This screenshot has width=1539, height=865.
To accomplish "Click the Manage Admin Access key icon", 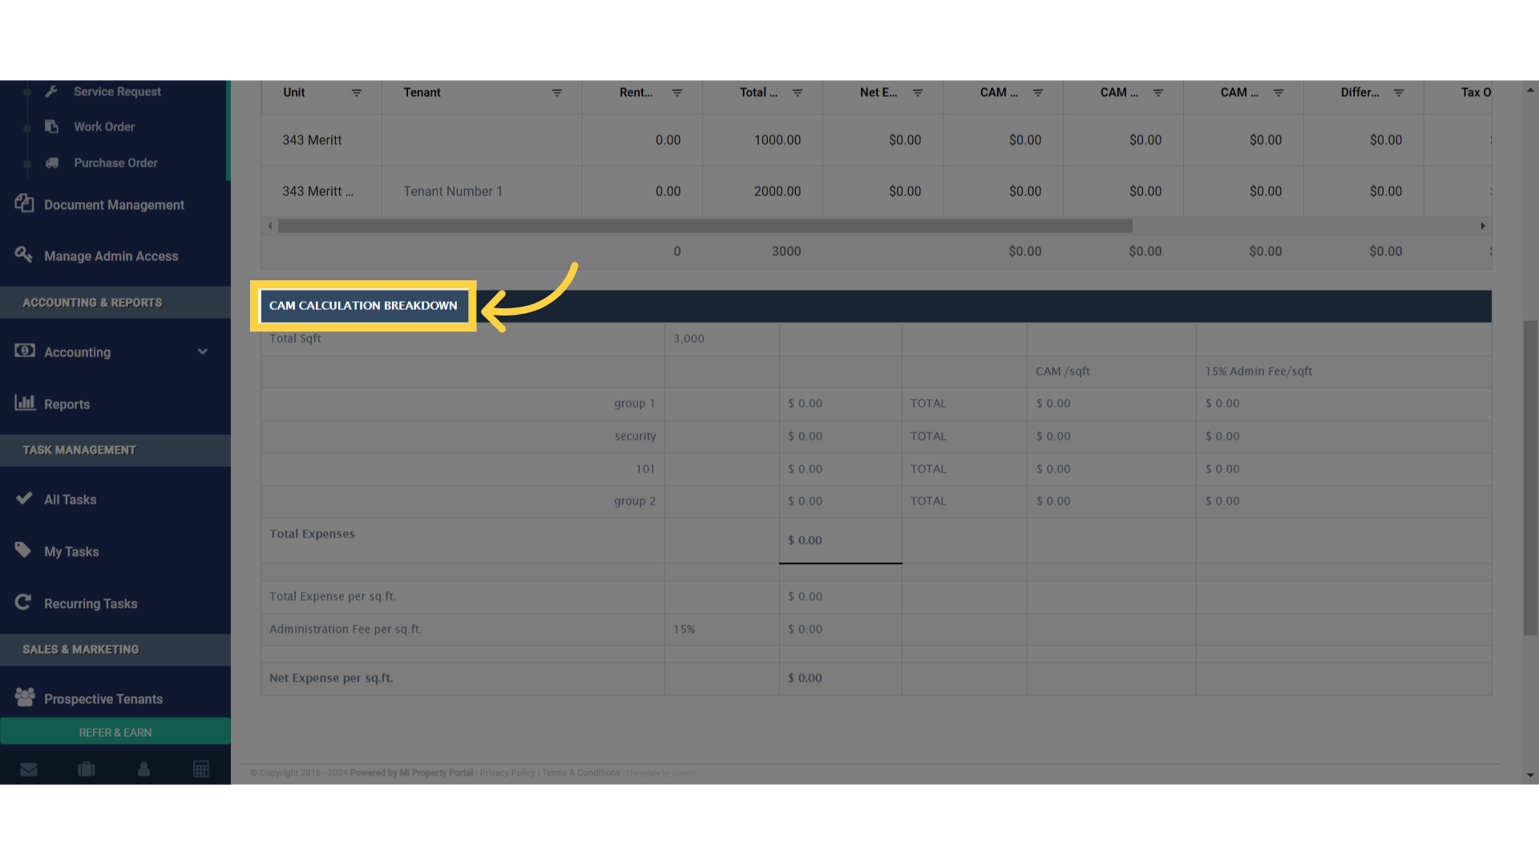I will pos(24,255).
